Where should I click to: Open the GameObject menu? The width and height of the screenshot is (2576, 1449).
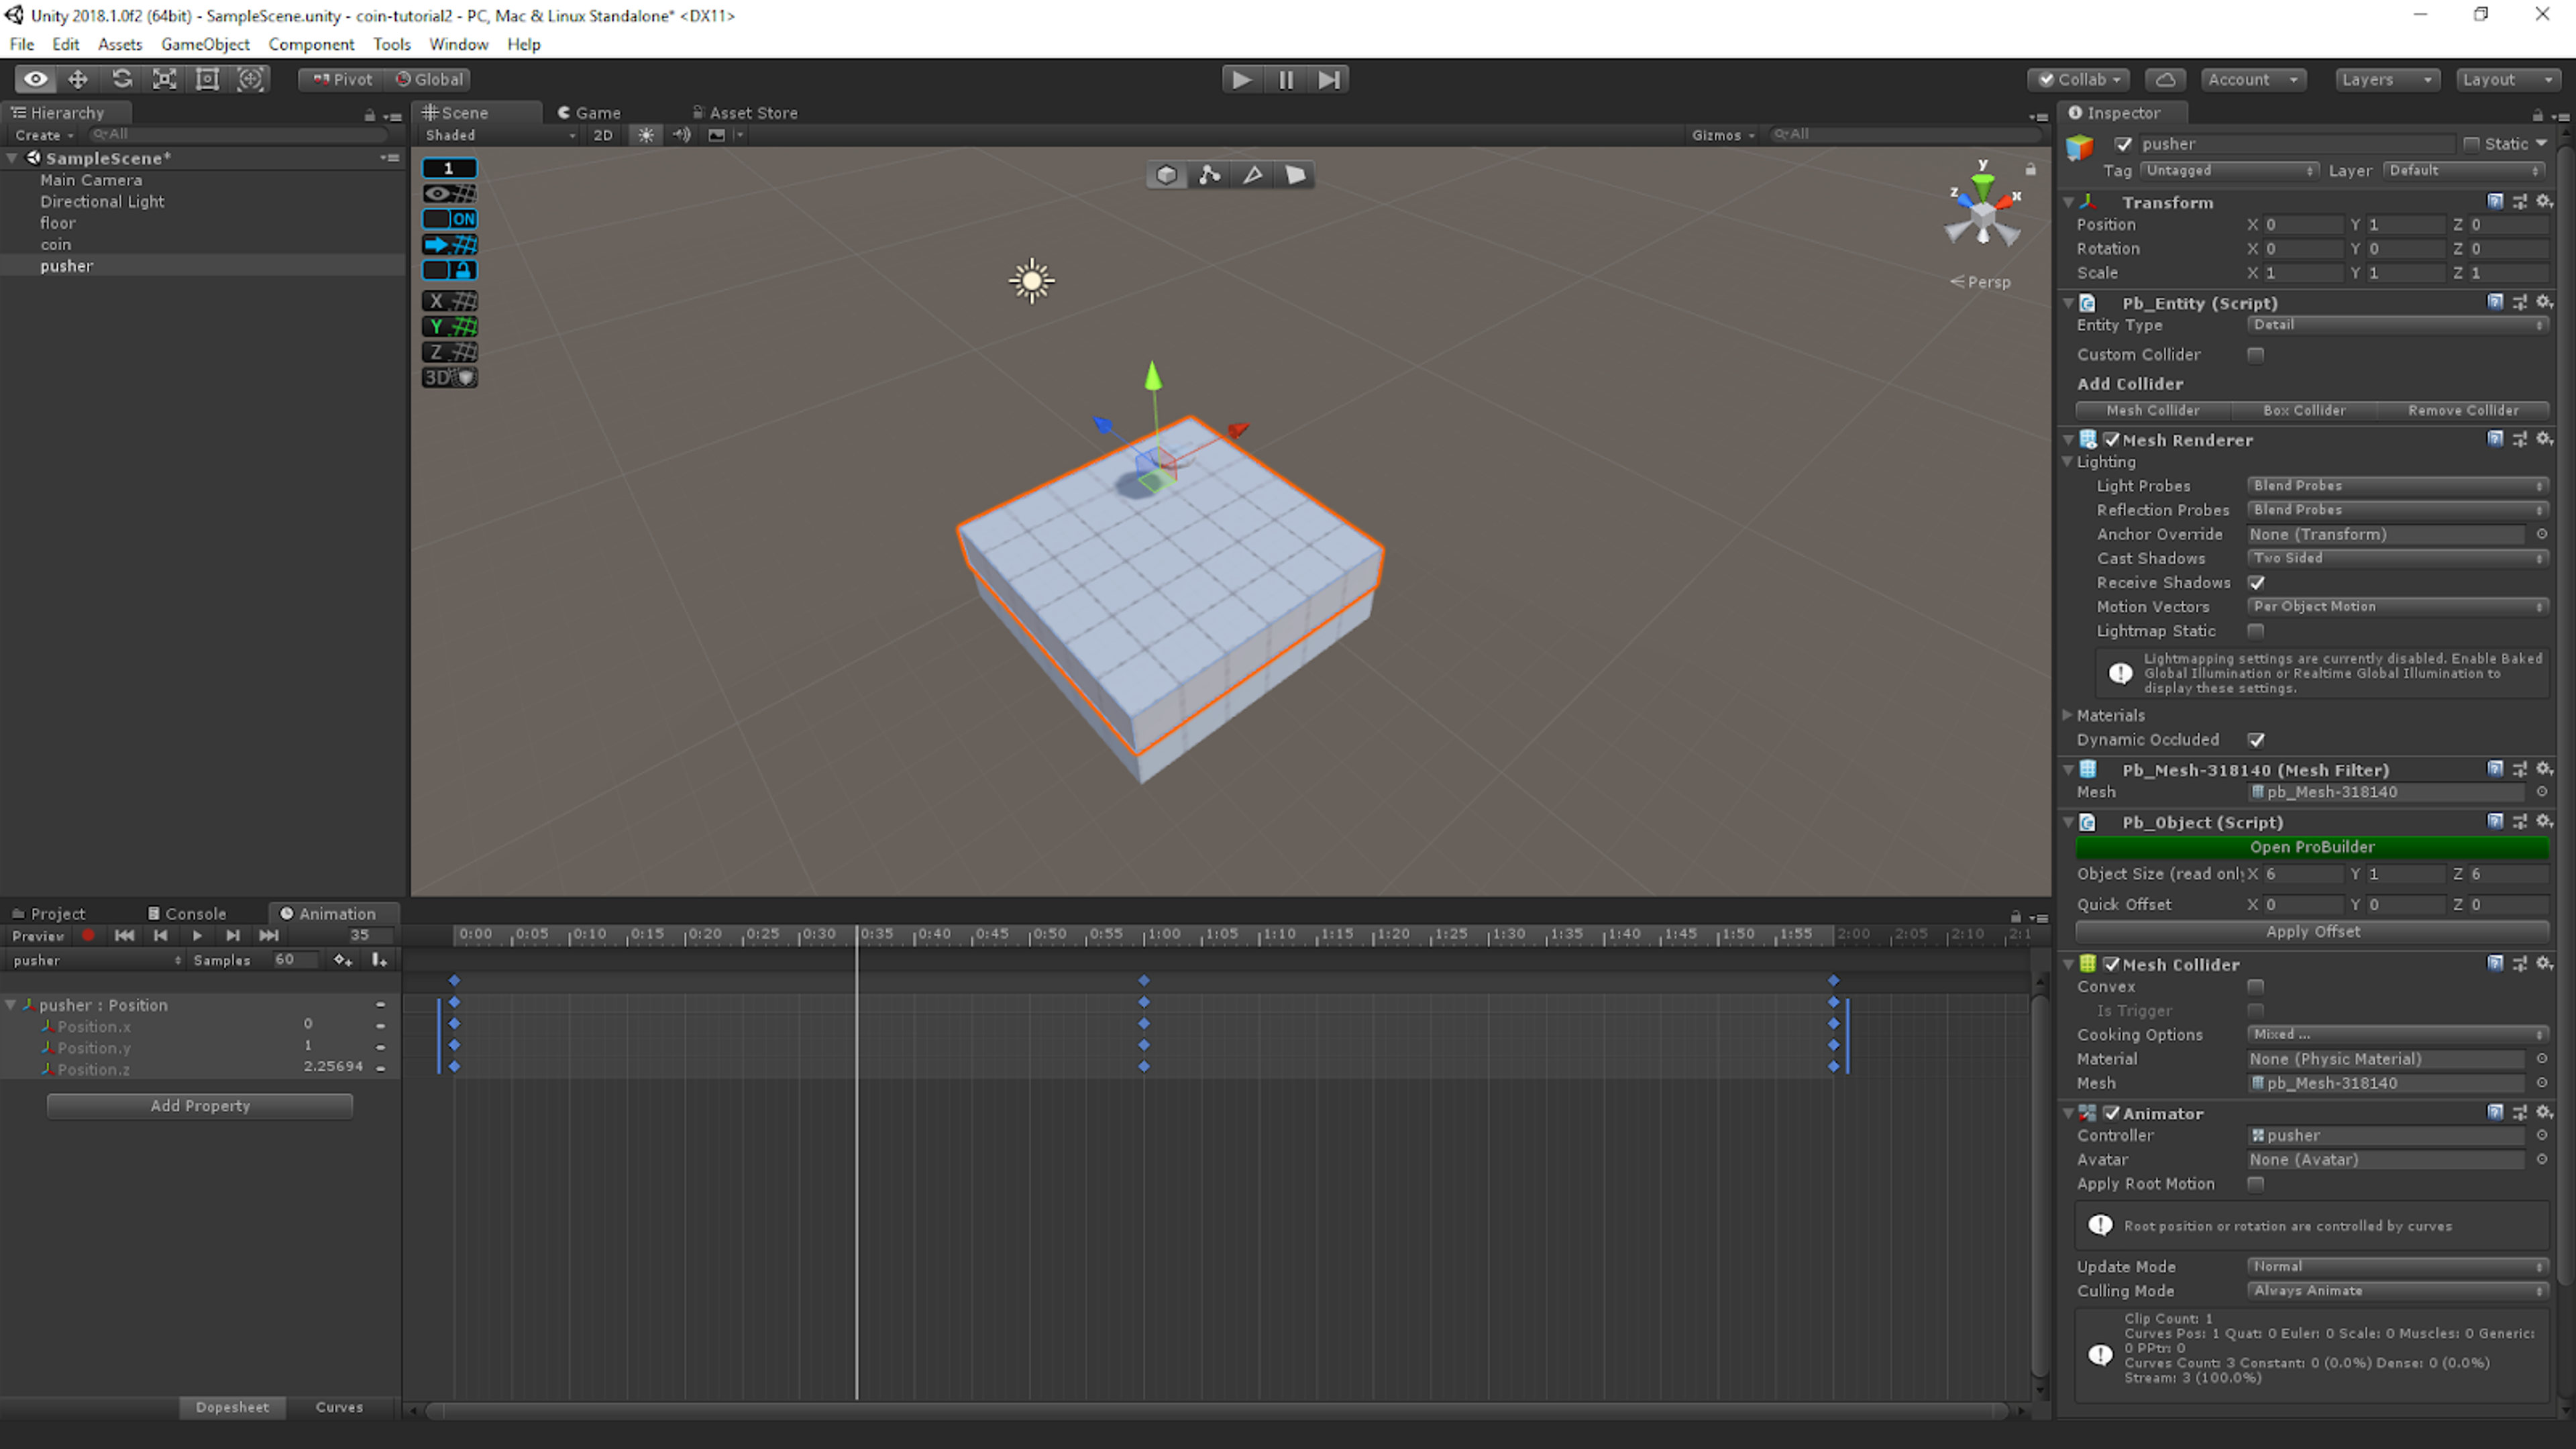click(x=205, y=44)
